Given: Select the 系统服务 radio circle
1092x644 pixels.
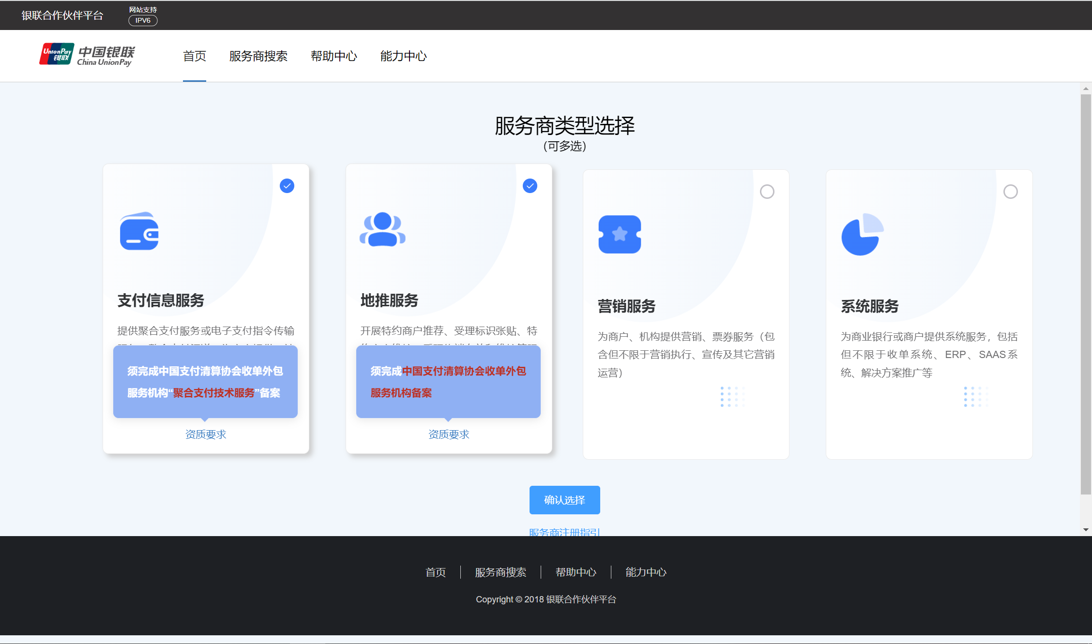Looking at the screenshot, I should [x=1011, y=192].
